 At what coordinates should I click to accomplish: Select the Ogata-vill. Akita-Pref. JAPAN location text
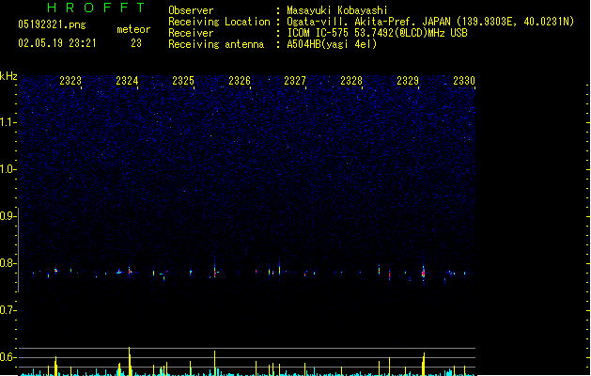[x=430, y=22]
